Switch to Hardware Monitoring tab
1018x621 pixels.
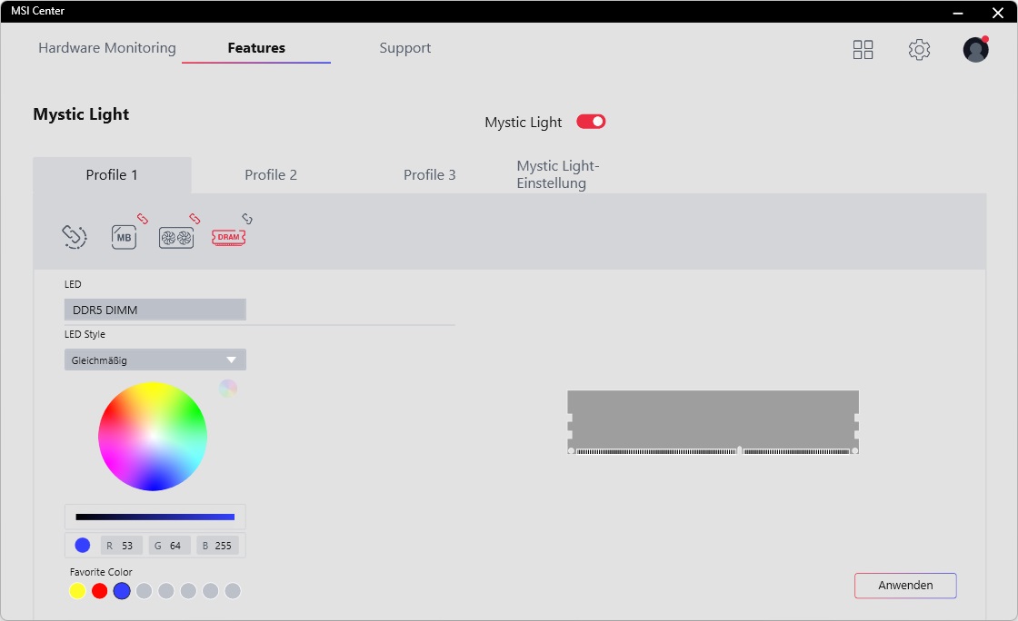pyautogui.click(x=107, y=48)
